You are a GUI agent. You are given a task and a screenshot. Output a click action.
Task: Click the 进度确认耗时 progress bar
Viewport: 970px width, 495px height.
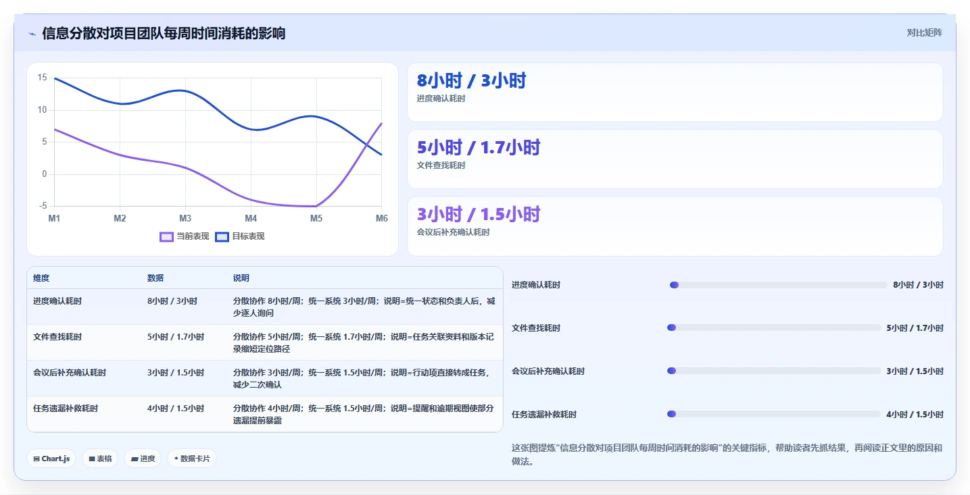pyautogui.click(x=777, y=285)
